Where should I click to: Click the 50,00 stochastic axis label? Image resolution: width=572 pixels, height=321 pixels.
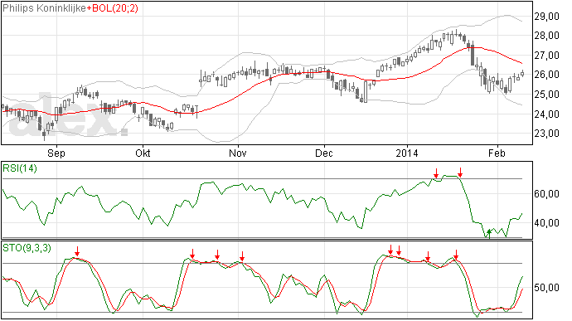(547, 288)
